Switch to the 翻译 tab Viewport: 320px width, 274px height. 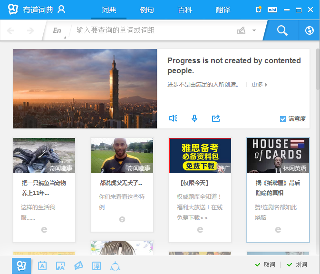(223, 10)
